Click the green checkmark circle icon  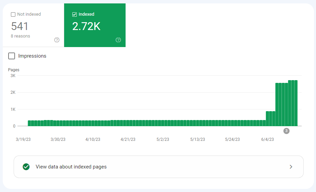tap(26, 167)
